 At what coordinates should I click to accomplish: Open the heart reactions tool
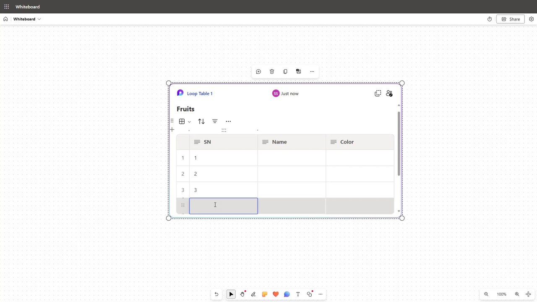[x=276, y=294]
